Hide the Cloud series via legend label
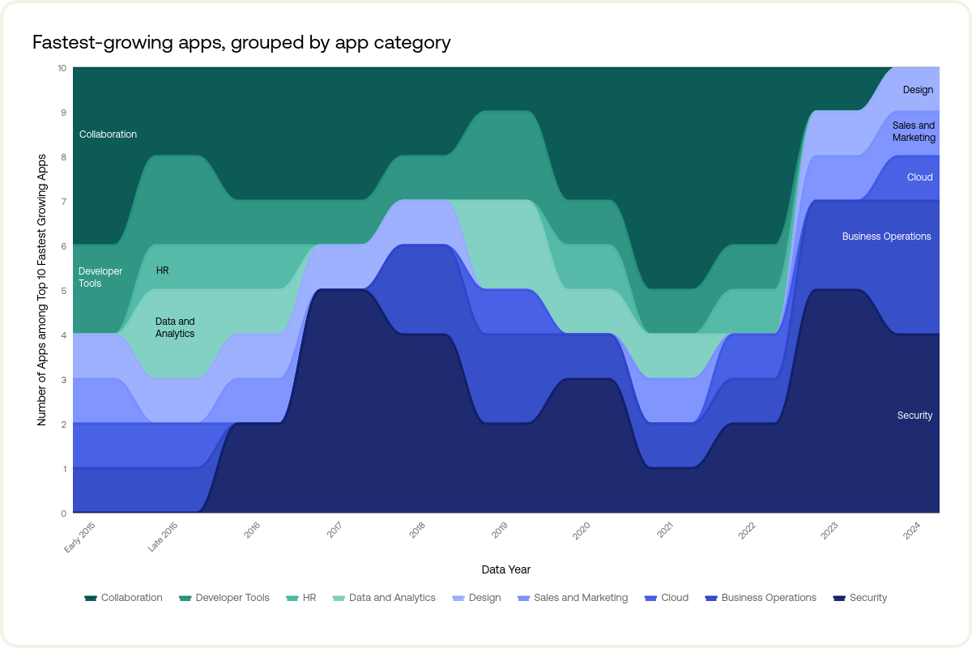 point(675,598)
